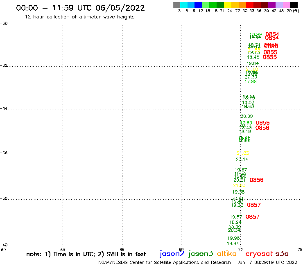
Task: Click the wave height value 19.87
Action: [x=236, y=217]
